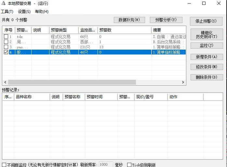227x167 pixels.
Task: Enable Tick级别刷新 checkbox
Action: tap(129, 165)
